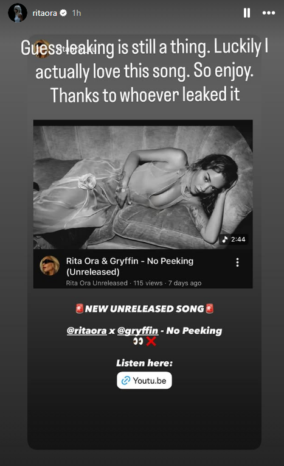
Task: Open the @gryffin mention
Action: [x=137, y=331]
